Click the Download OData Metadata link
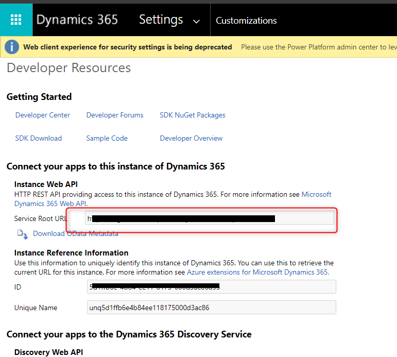 76,233
